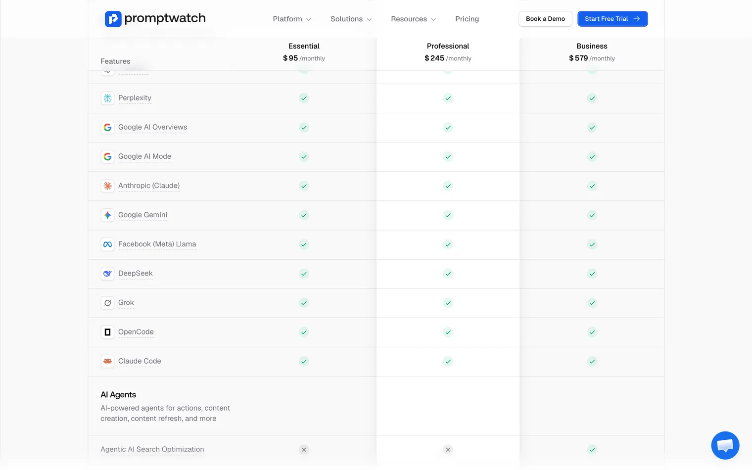Image resolution: width=752 pixels, height=470 pixels.
Task: Click the Business plan heading
Action: click(592, 46)
